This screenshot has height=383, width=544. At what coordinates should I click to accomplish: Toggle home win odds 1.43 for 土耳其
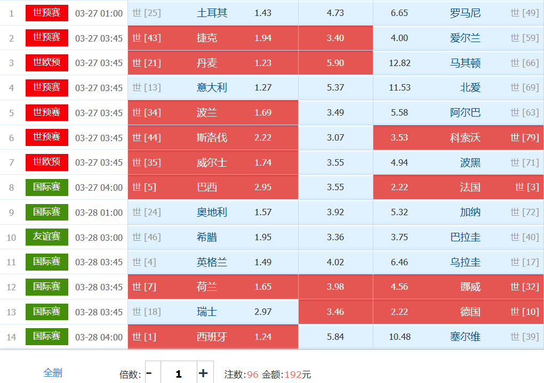(x=213, y=13)
